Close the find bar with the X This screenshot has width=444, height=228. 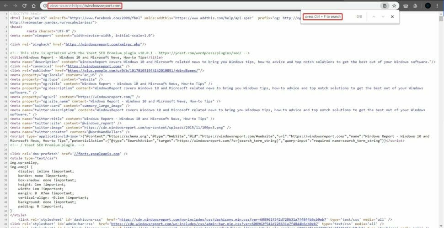(392, 17)
